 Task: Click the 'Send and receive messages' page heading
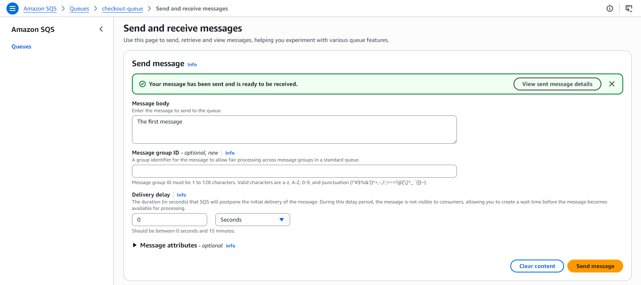[x=183, y=28]
